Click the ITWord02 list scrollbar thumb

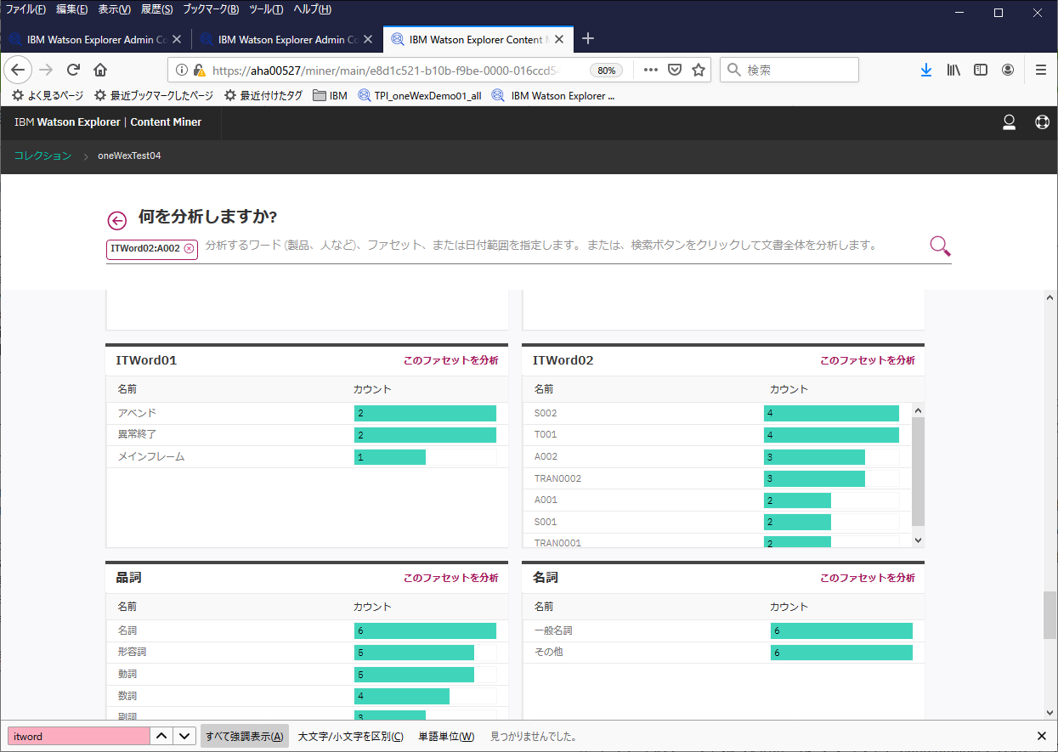918,471
